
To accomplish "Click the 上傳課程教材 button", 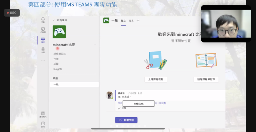I will (156, 79).
